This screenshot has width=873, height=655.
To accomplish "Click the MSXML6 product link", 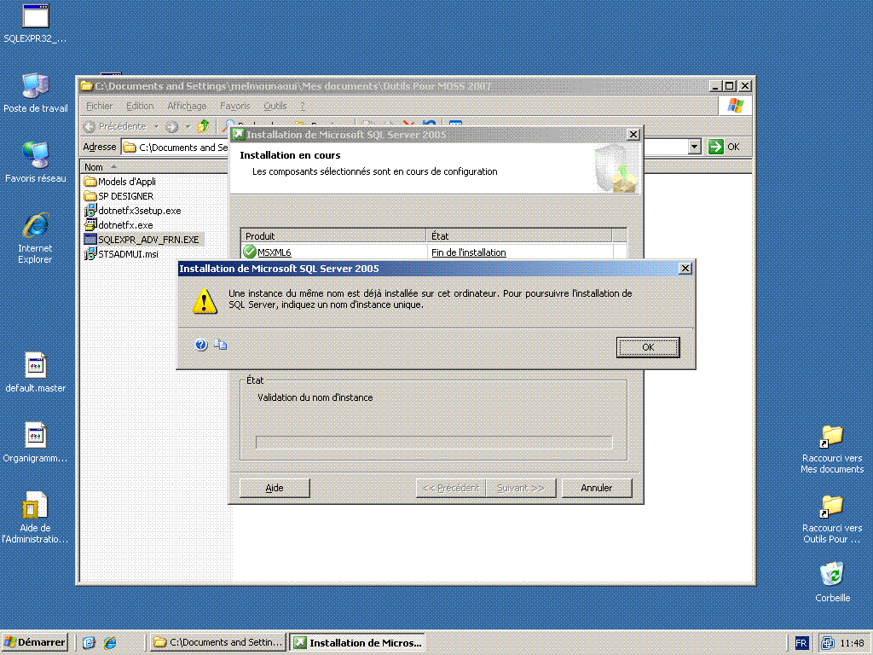I will (274, 252).
